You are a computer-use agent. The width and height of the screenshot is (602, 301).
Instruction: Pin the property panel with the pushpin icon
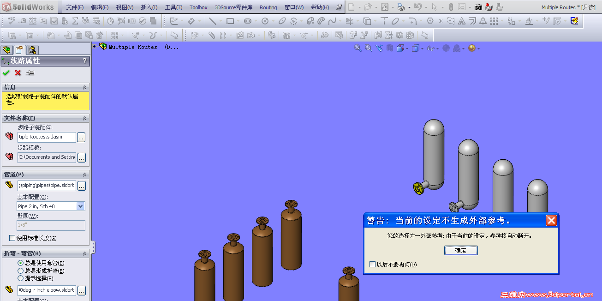(x=30, y=73)
